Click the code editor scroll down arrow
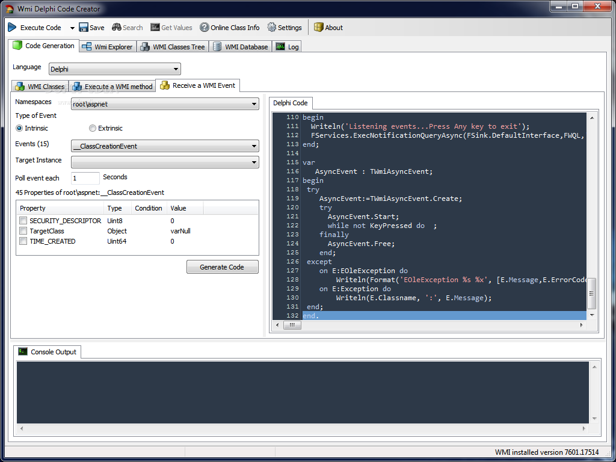Screen dimensions: 616x462 tap(592, 315)
